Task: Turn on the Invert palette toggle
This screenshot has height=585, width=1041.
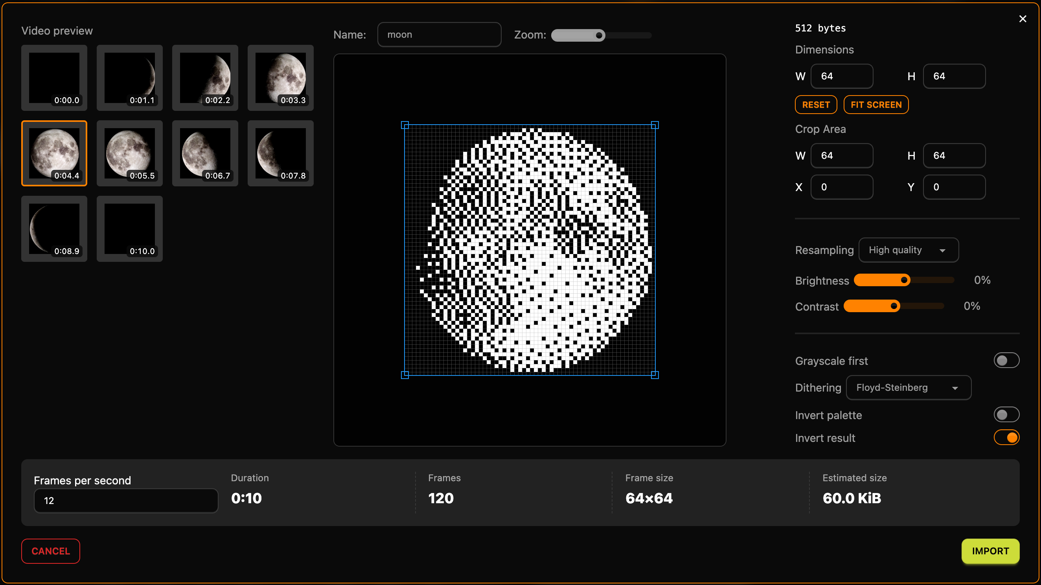Action: [x=1006, y=415]
